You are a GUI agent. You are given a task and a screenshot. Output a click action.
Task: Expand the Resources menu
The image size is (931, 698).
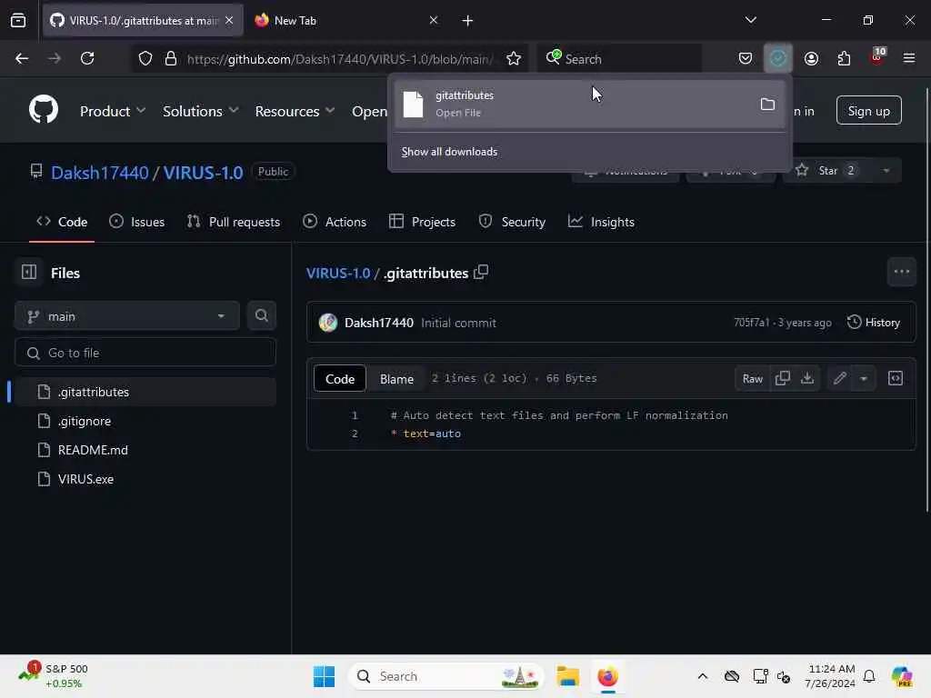[295, 111]
